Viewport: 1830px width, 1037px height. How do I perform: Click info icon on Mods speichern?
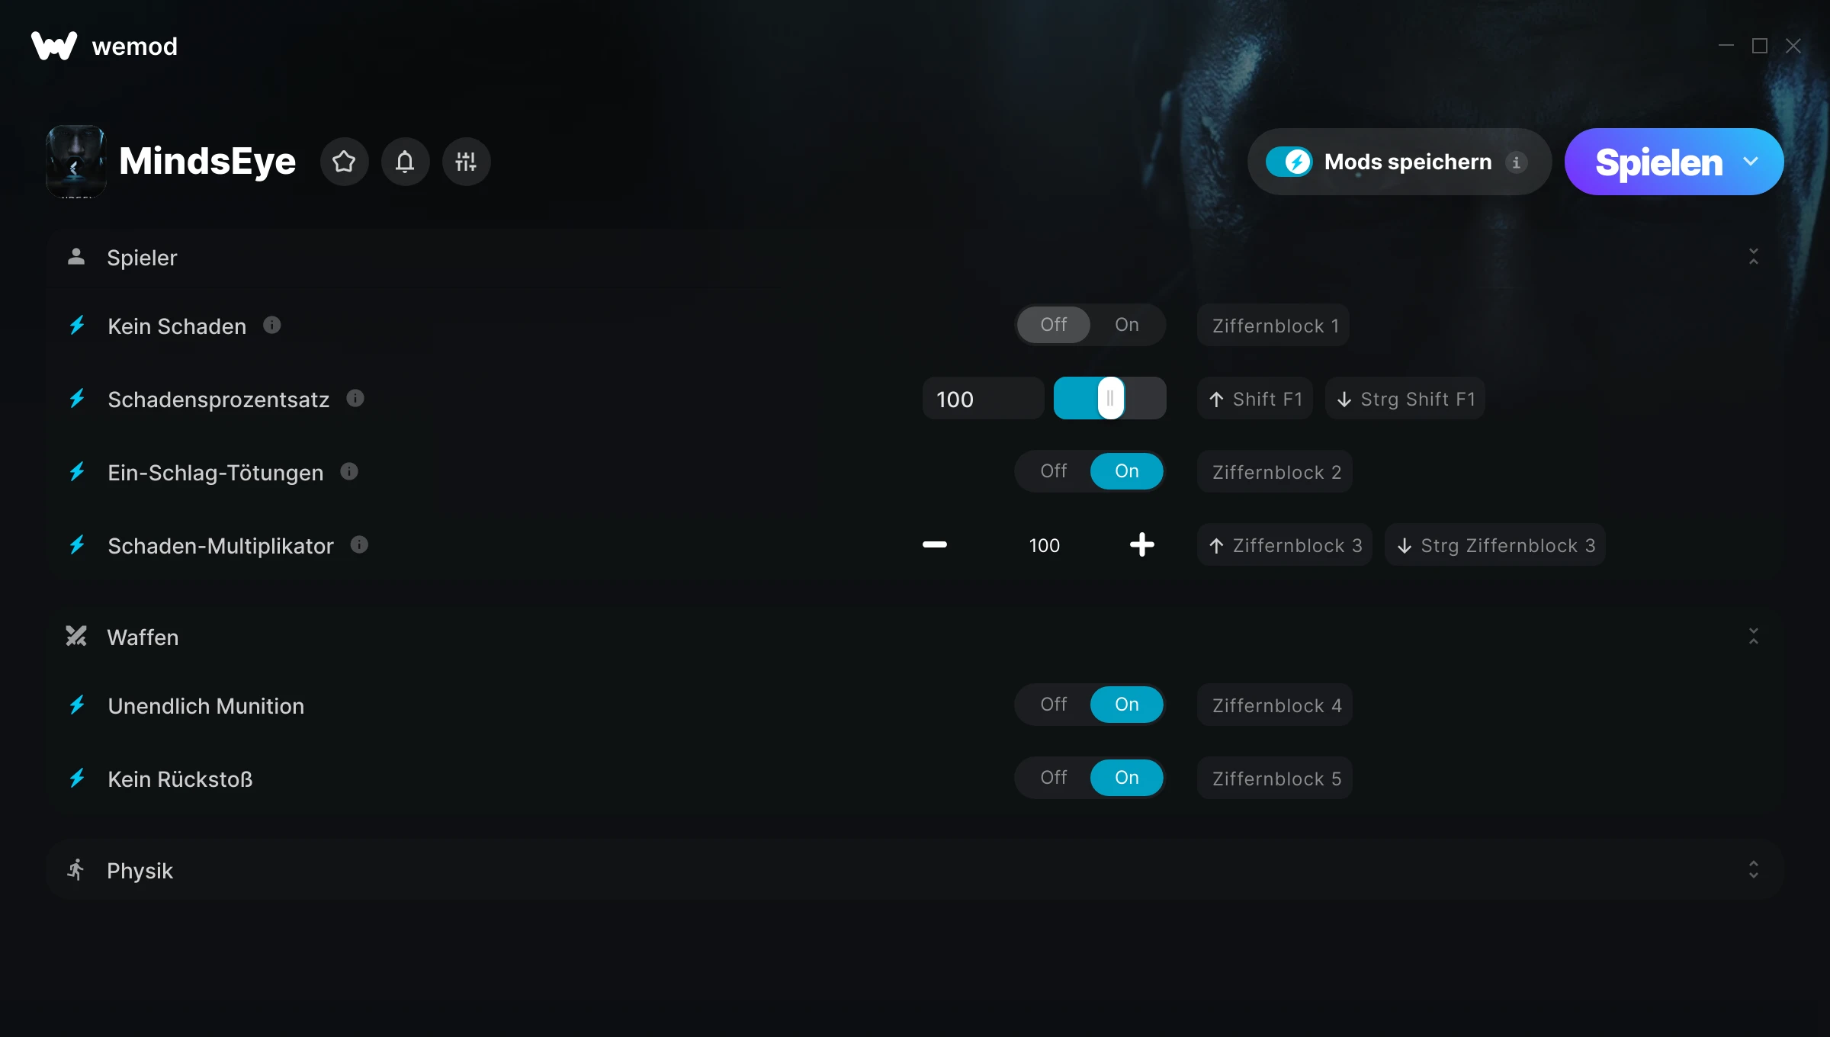(1517, 162)
